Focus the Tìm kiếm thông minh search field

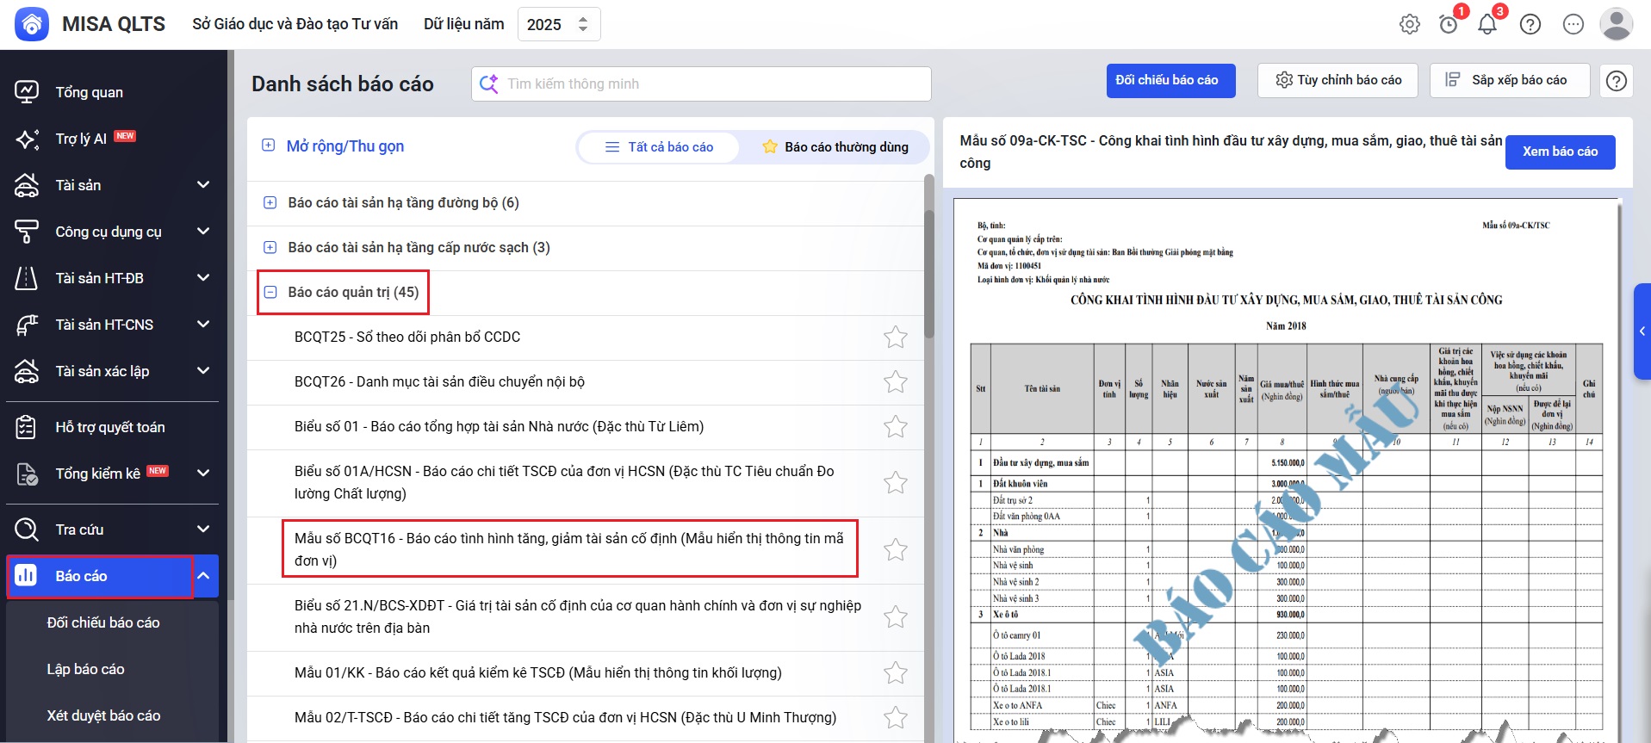(715, 84)
